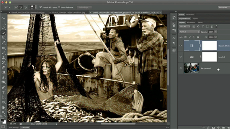Screen dimensions: 230x129
Task: Select the Gradient tool
Action: 3,72
